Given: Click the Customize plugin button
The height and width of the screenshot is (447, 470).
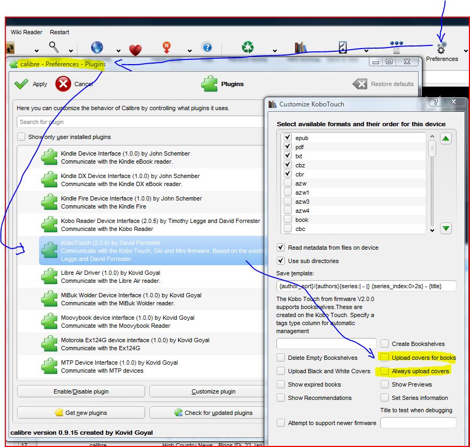Looking at the screenshot, I should point(207,391).
